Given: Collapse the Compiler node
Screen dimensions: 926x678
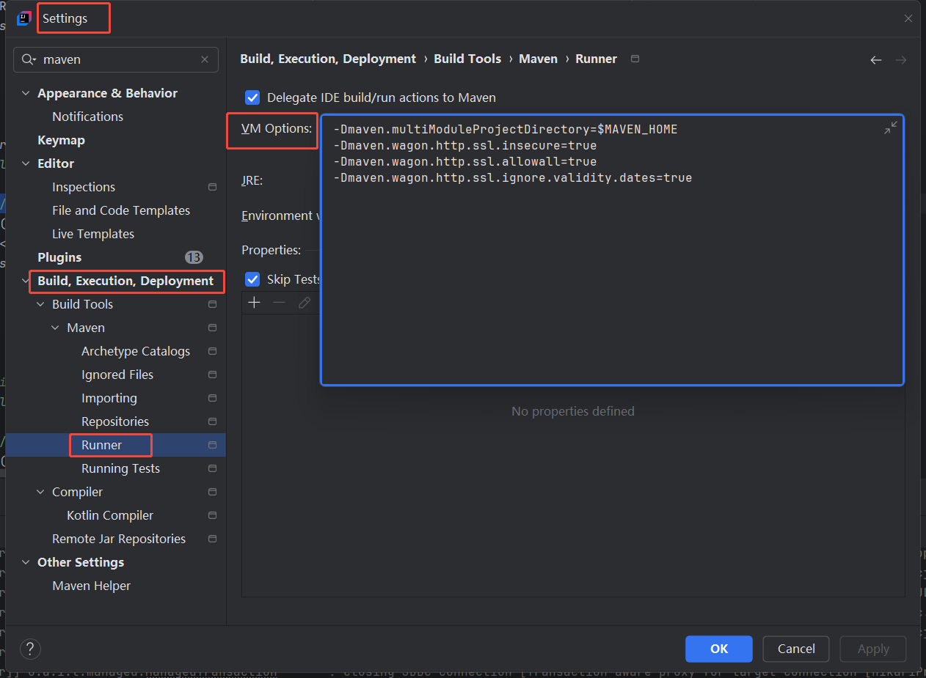Looking at the screenshot, I should pos(40,492).
